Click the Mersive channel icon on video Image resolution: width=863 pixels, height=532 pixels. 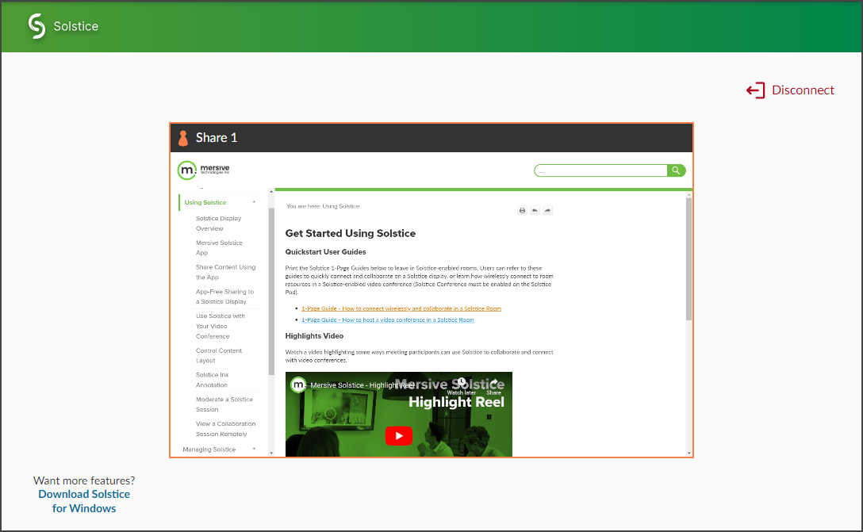298,385
